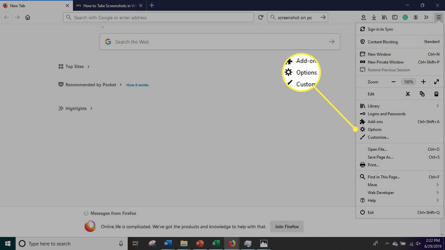Open the Downloads toolbar icon

click(x=374, y=18)
